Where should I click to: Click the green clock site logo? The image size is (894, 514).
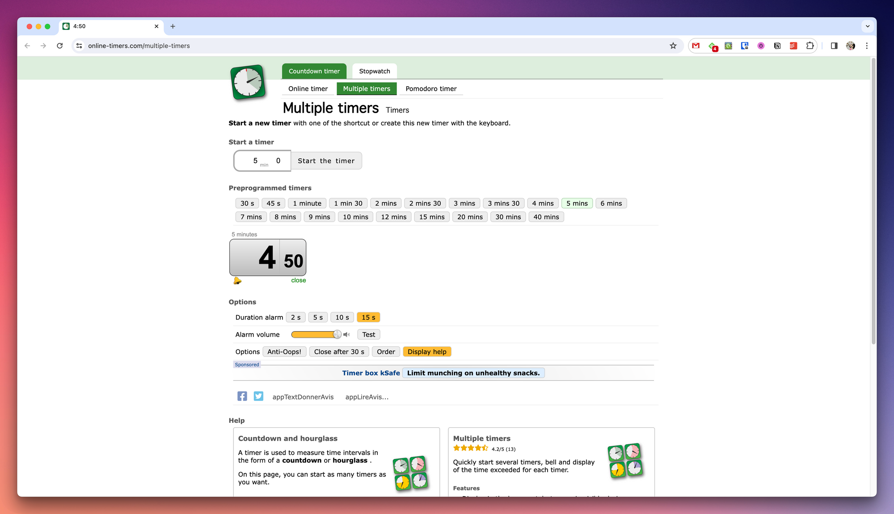[248, 82]
